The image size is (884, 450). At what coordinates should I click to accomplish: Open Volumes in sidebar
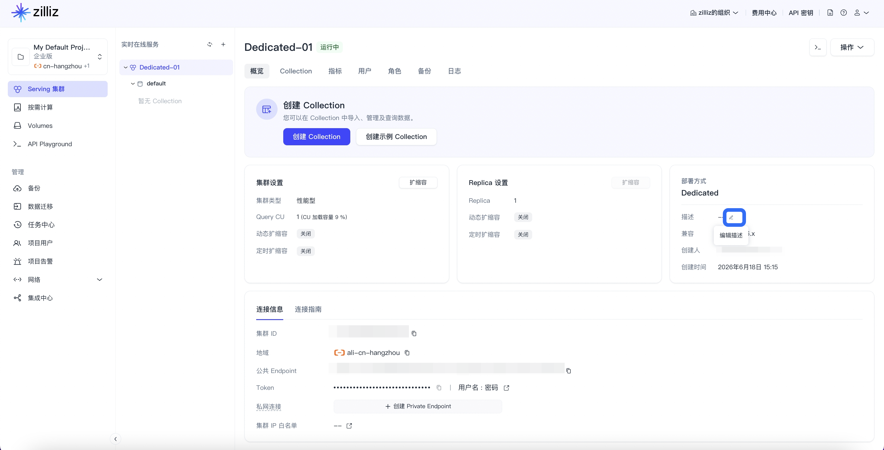58,126
